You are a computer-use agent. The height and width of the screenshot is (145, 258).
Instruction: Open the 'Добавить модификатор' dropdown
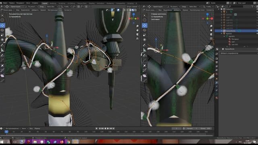tap(238, 53)
